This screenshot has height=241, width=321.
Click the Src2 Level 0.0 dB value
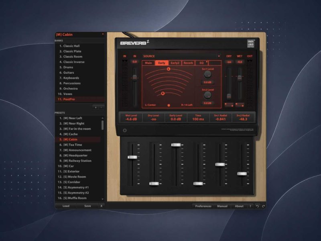[x=207, y=103]
